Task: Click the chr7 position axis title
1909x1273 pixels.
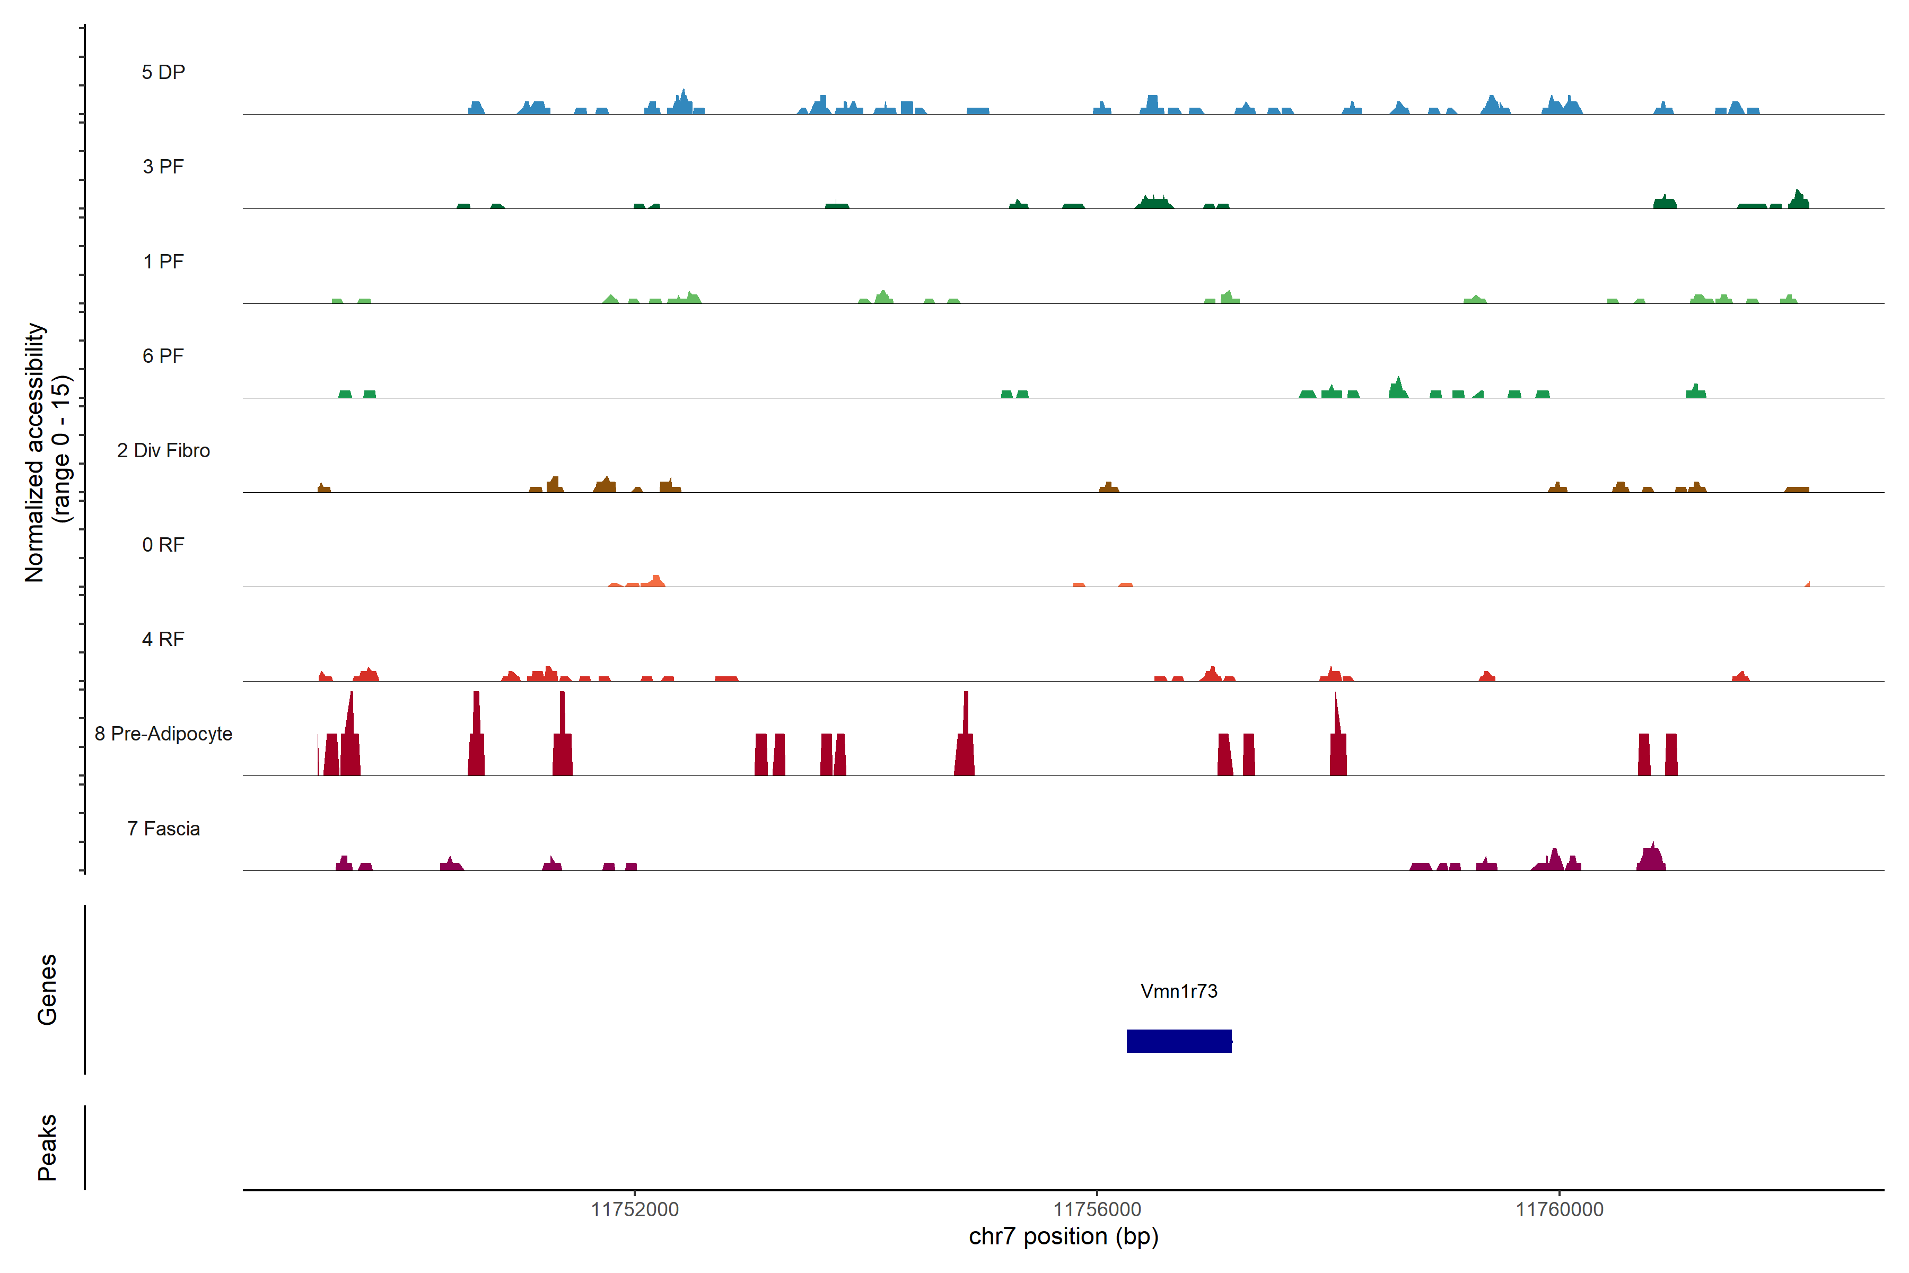Action: pos(1063,1236)
